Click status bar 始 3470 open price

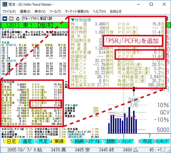[x=49, y=150]
